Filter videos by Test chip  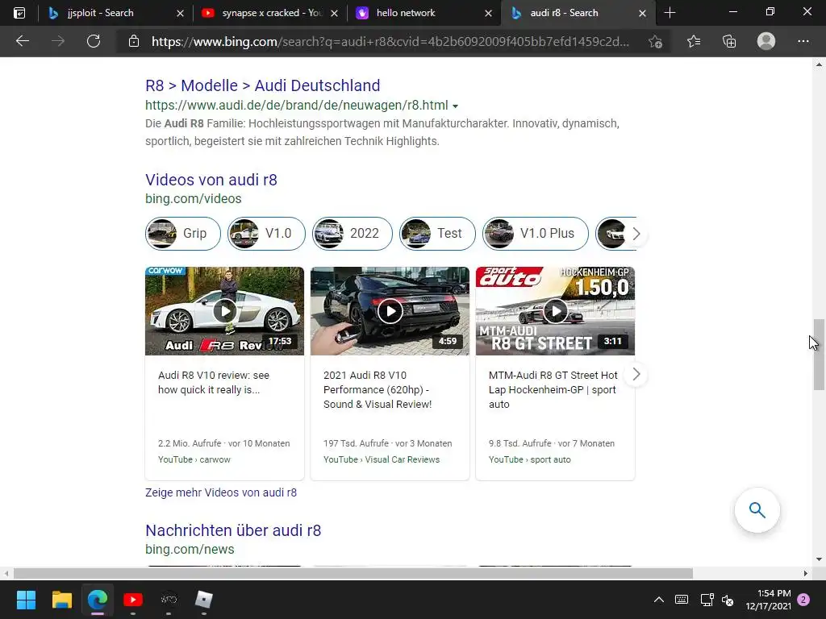coord(437,233)
